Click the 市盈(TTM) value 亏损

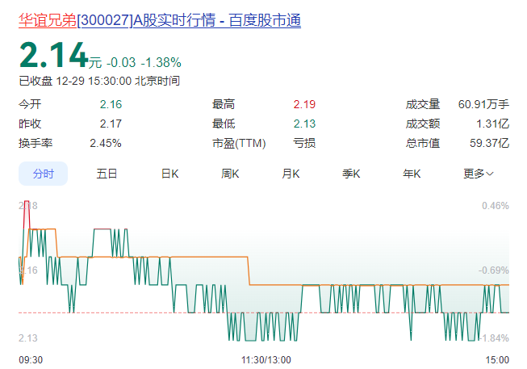pos(304,143)
